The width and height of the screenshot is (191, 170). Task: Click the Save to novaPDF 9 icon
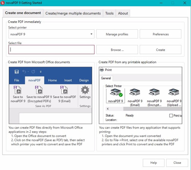pyautogui.click(x=18, y=90)
